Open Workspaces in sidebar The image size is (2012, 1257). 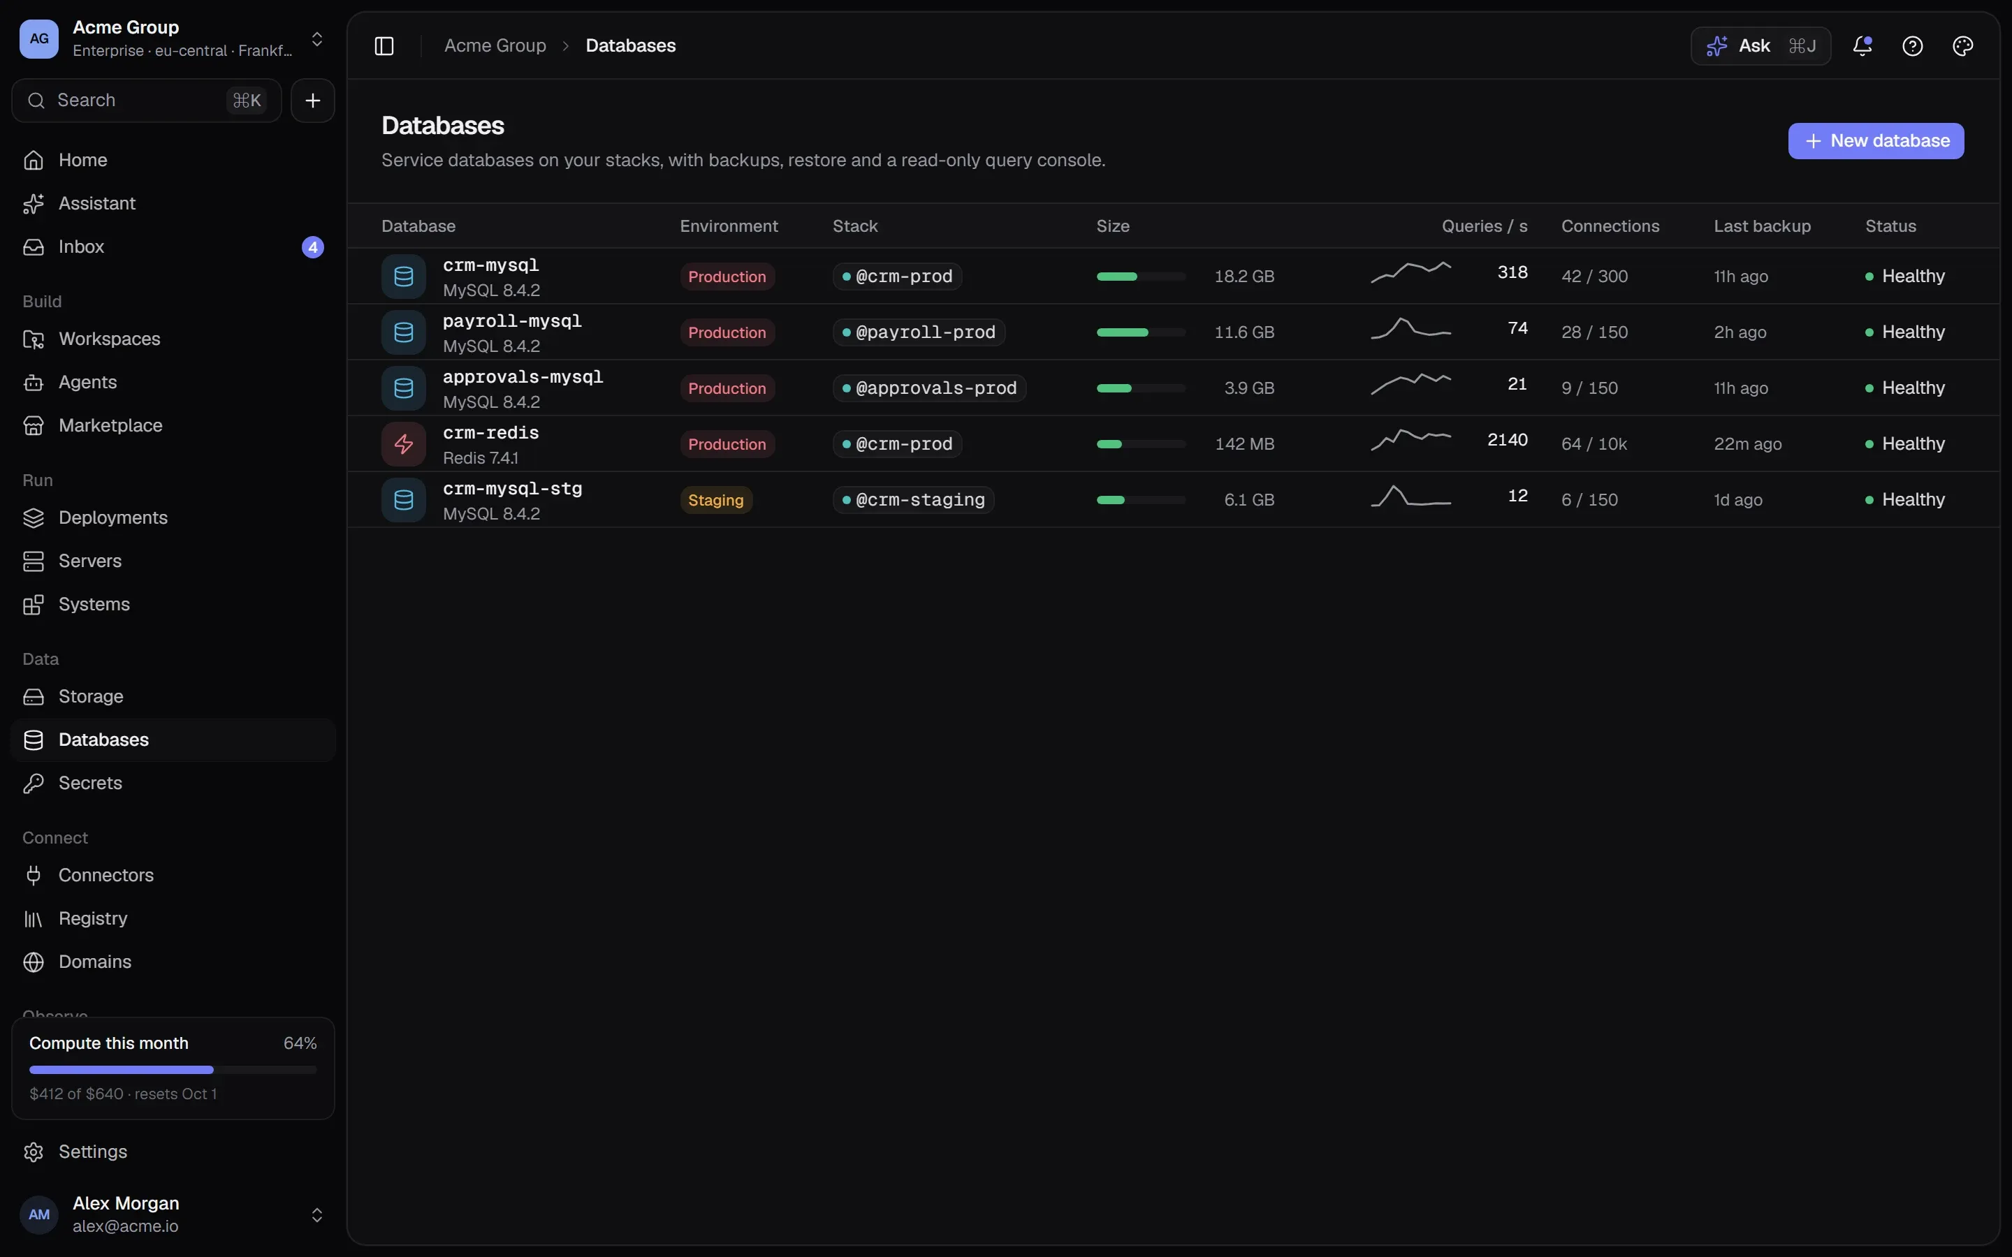coord(173,339)
